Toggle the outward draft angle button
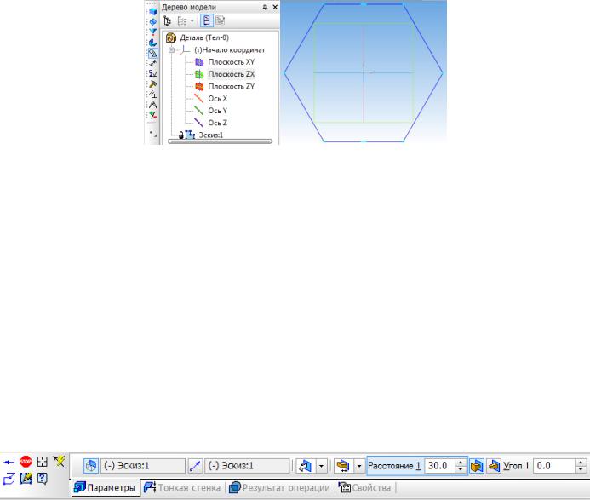This screenshot has height=500, width=590. click(477, 466)
